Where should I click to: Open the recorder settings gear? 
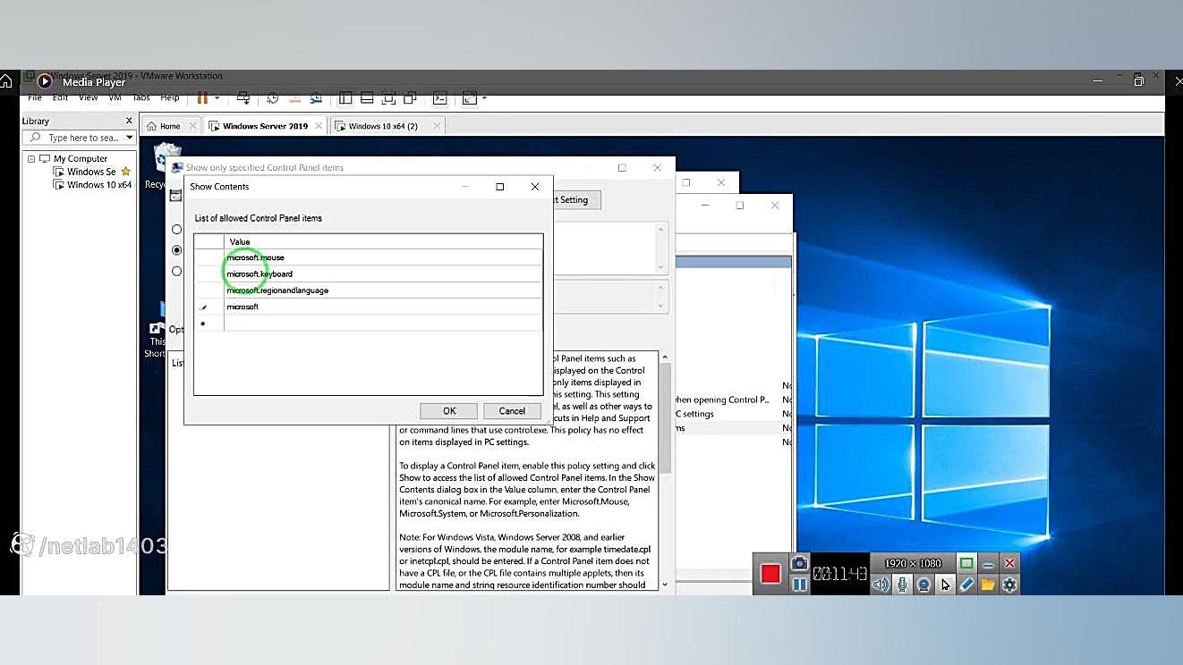1009,585
